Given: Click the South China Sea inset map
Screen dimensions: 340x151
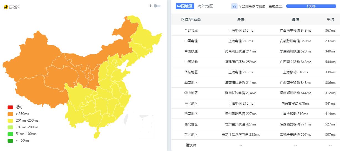Looking at the screenshot, I should click(x=147, y=126).
